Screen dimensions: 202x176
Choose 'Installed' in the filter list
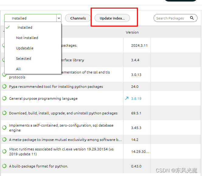click(25, 27)
